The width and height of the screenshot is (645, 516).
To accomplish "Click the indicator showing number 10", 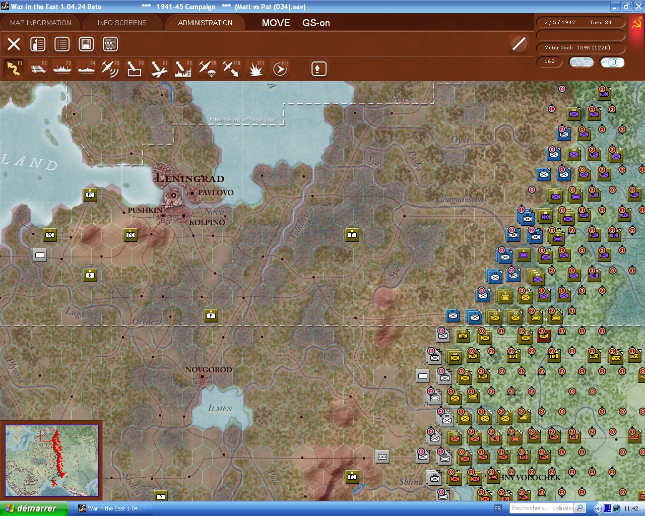I will pos(612,62).
